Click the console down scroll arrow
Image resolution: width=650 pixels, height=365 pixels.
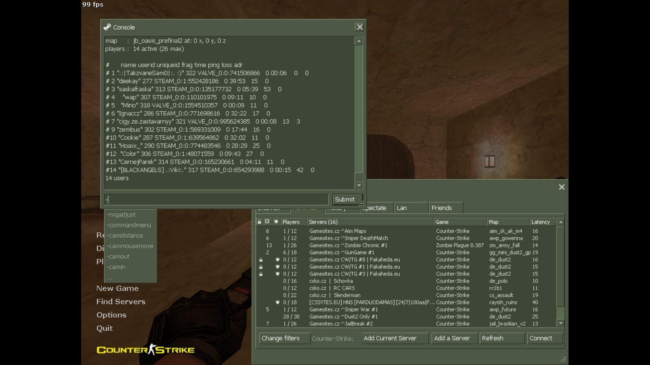coord(359,185)
